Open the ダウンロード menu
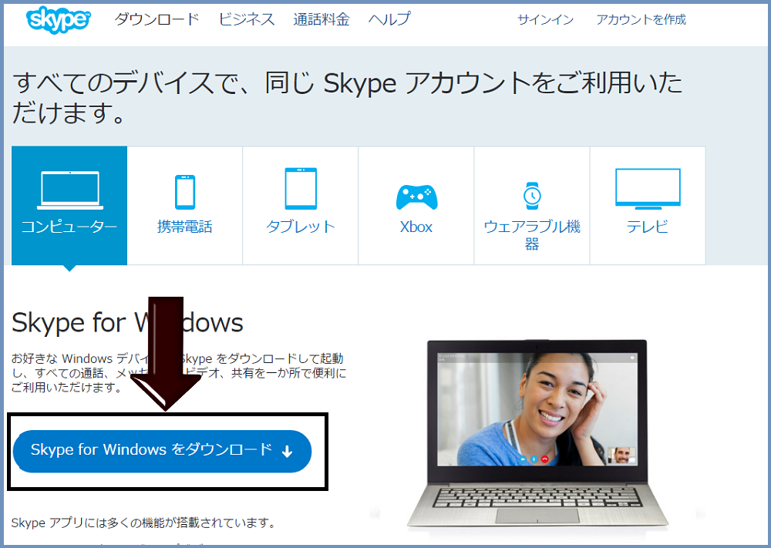 click(x=157, y=19)
